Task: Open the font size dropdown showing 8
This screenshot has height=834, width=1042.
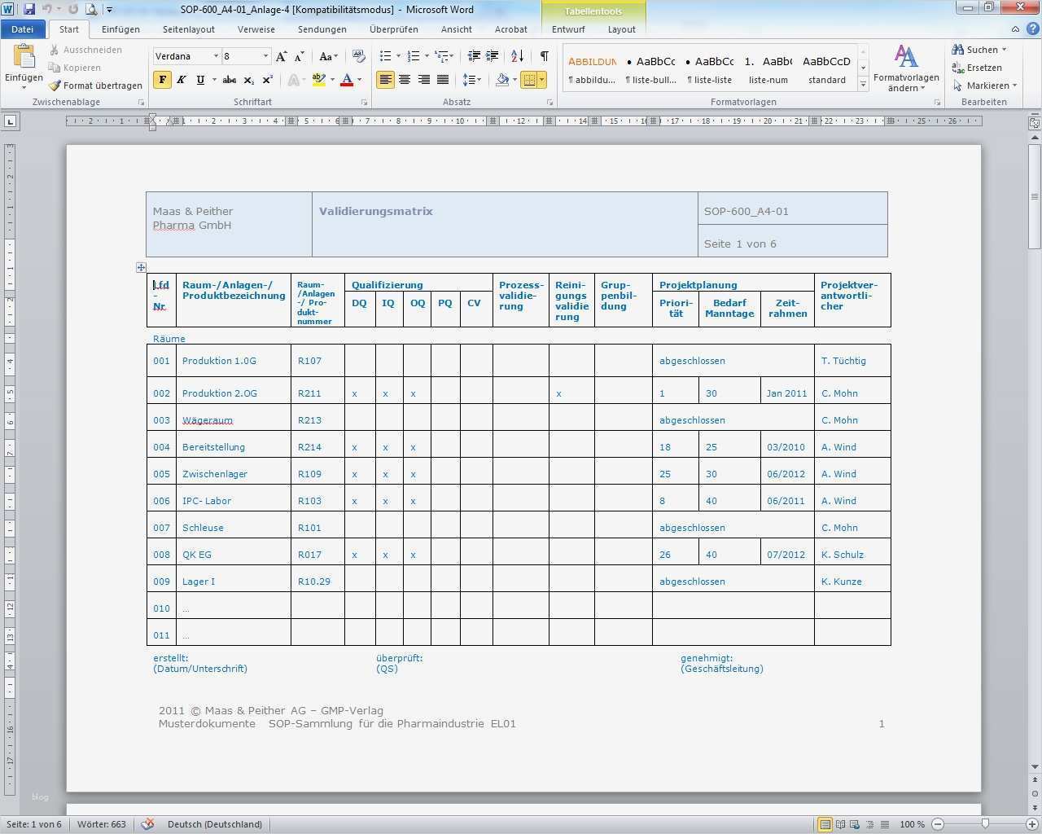Action: [x=265, y=56]
